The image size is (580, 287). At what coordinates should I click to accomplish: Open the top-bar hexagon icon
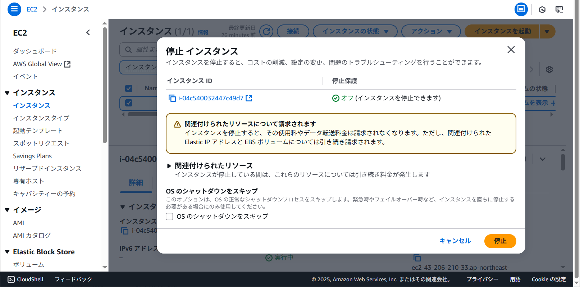542,10
